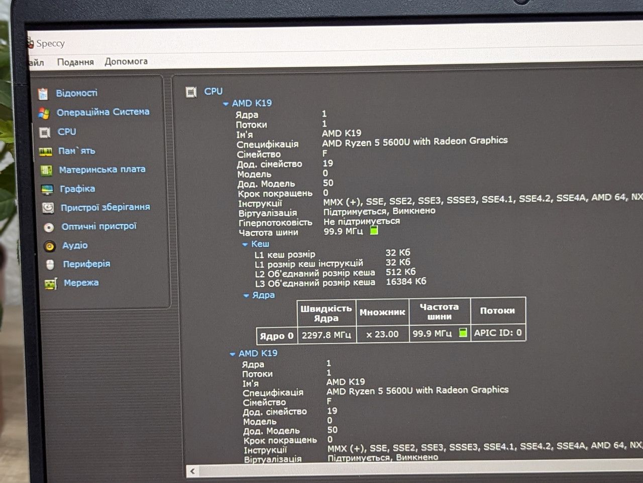Image resolution: width=643 pixels, height=483 pixels.
Task: Open the Пам`ять memory icon
Action: (46, 151)
